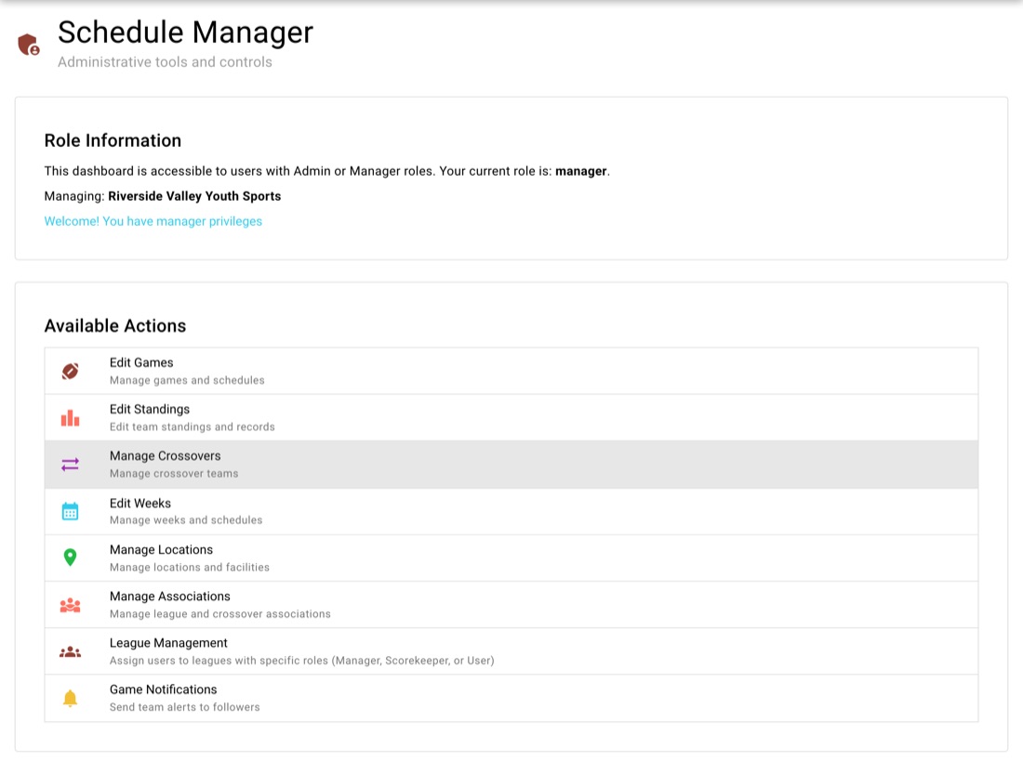1023x761 pixels.
Task: Click the green map pin Locations icon
Action: coord(70,558)
